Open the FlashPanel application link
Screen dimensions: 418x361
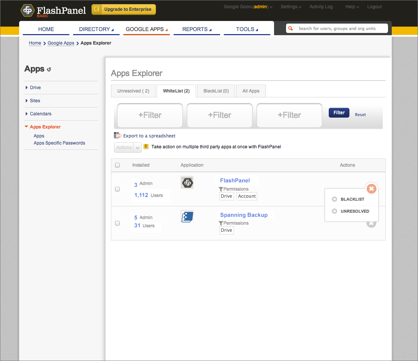coord(235,180)
